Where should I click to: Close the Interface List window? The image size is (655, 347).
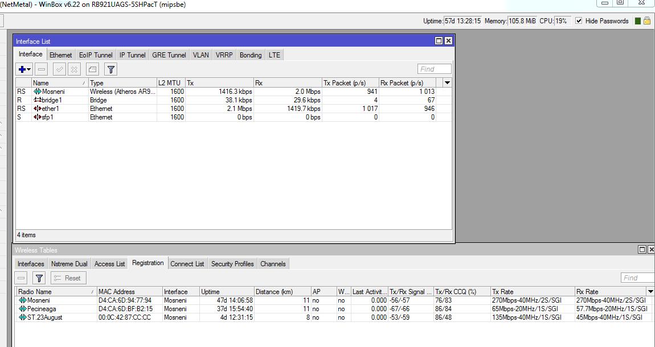tap(448, 41)
